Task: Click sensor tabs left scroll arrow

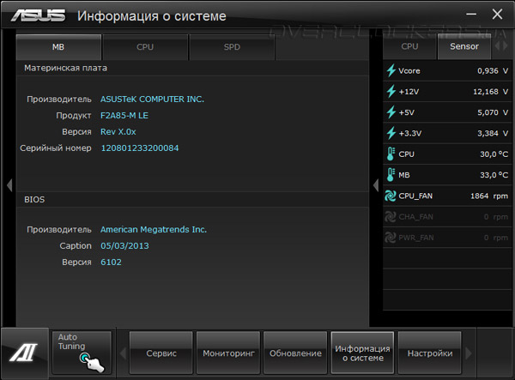Action: point(497,46)
